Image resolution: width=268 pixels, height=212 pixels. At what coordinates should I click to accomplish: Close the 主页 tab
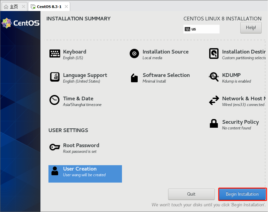point(24,7)
